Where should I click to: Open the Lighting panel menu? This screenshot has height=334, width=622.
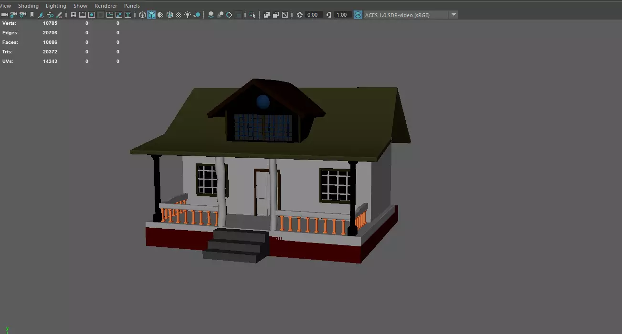(x=56, y=6)
